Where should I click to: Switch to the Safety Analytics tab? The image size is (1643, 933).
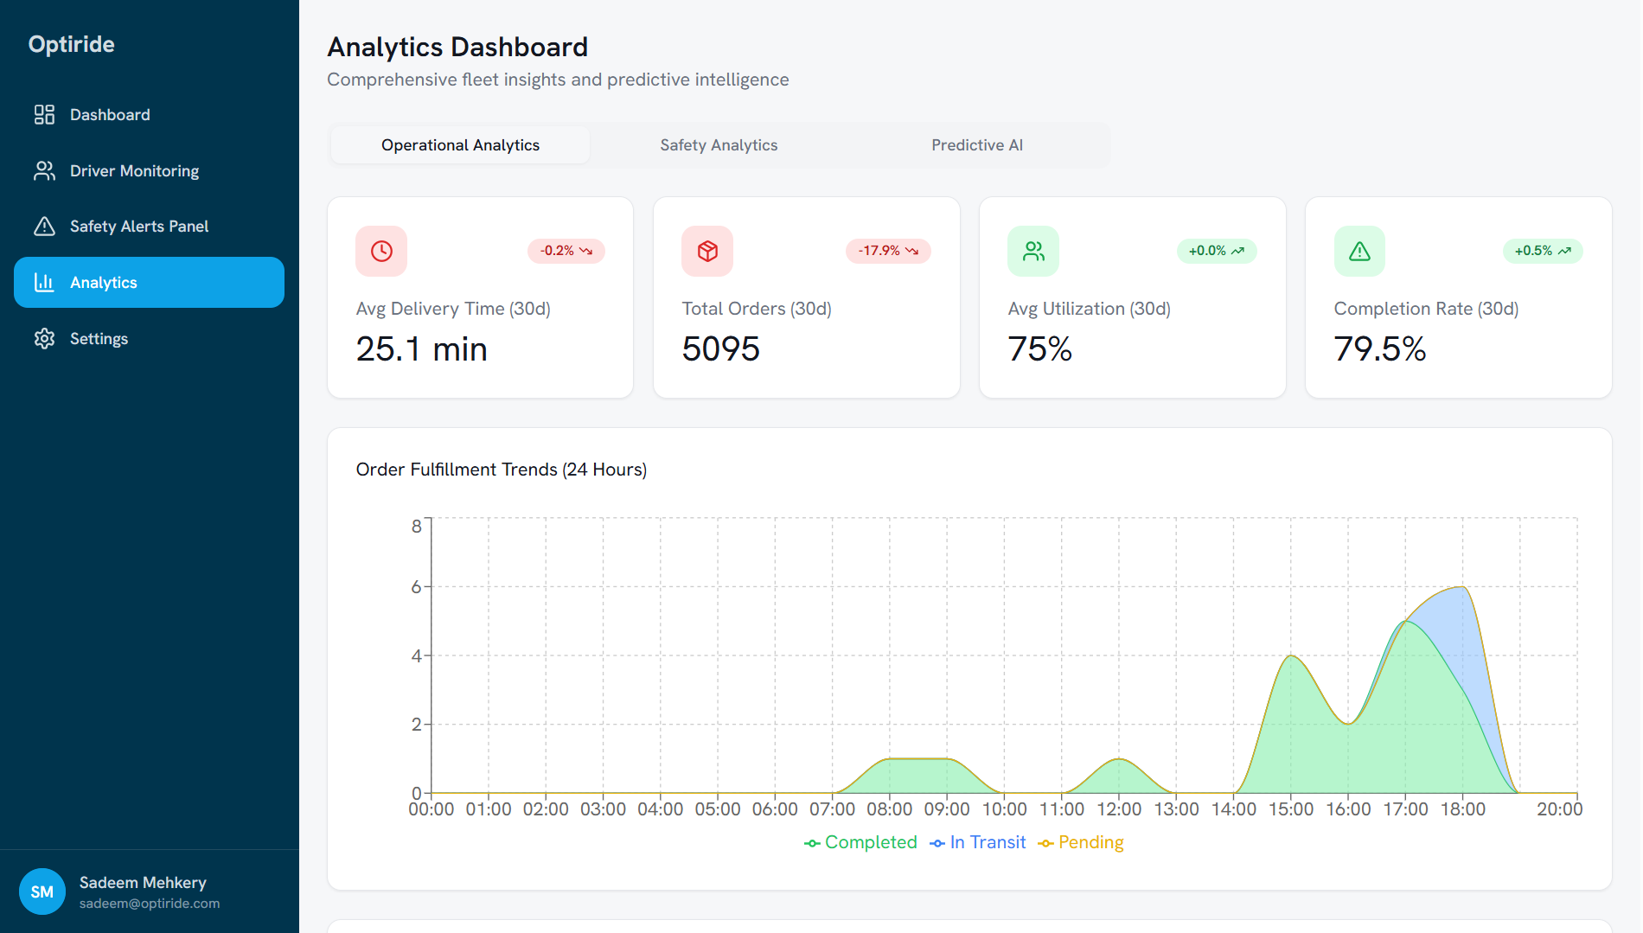[719, 145]
